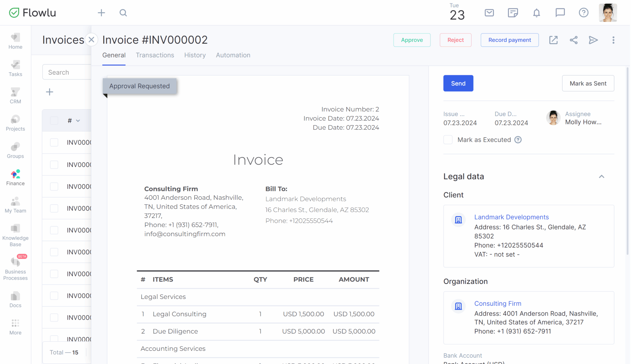Click the Approve button
Image resolution: width=631 pixels, height=364 pixels.
click(x=412, y=40)
